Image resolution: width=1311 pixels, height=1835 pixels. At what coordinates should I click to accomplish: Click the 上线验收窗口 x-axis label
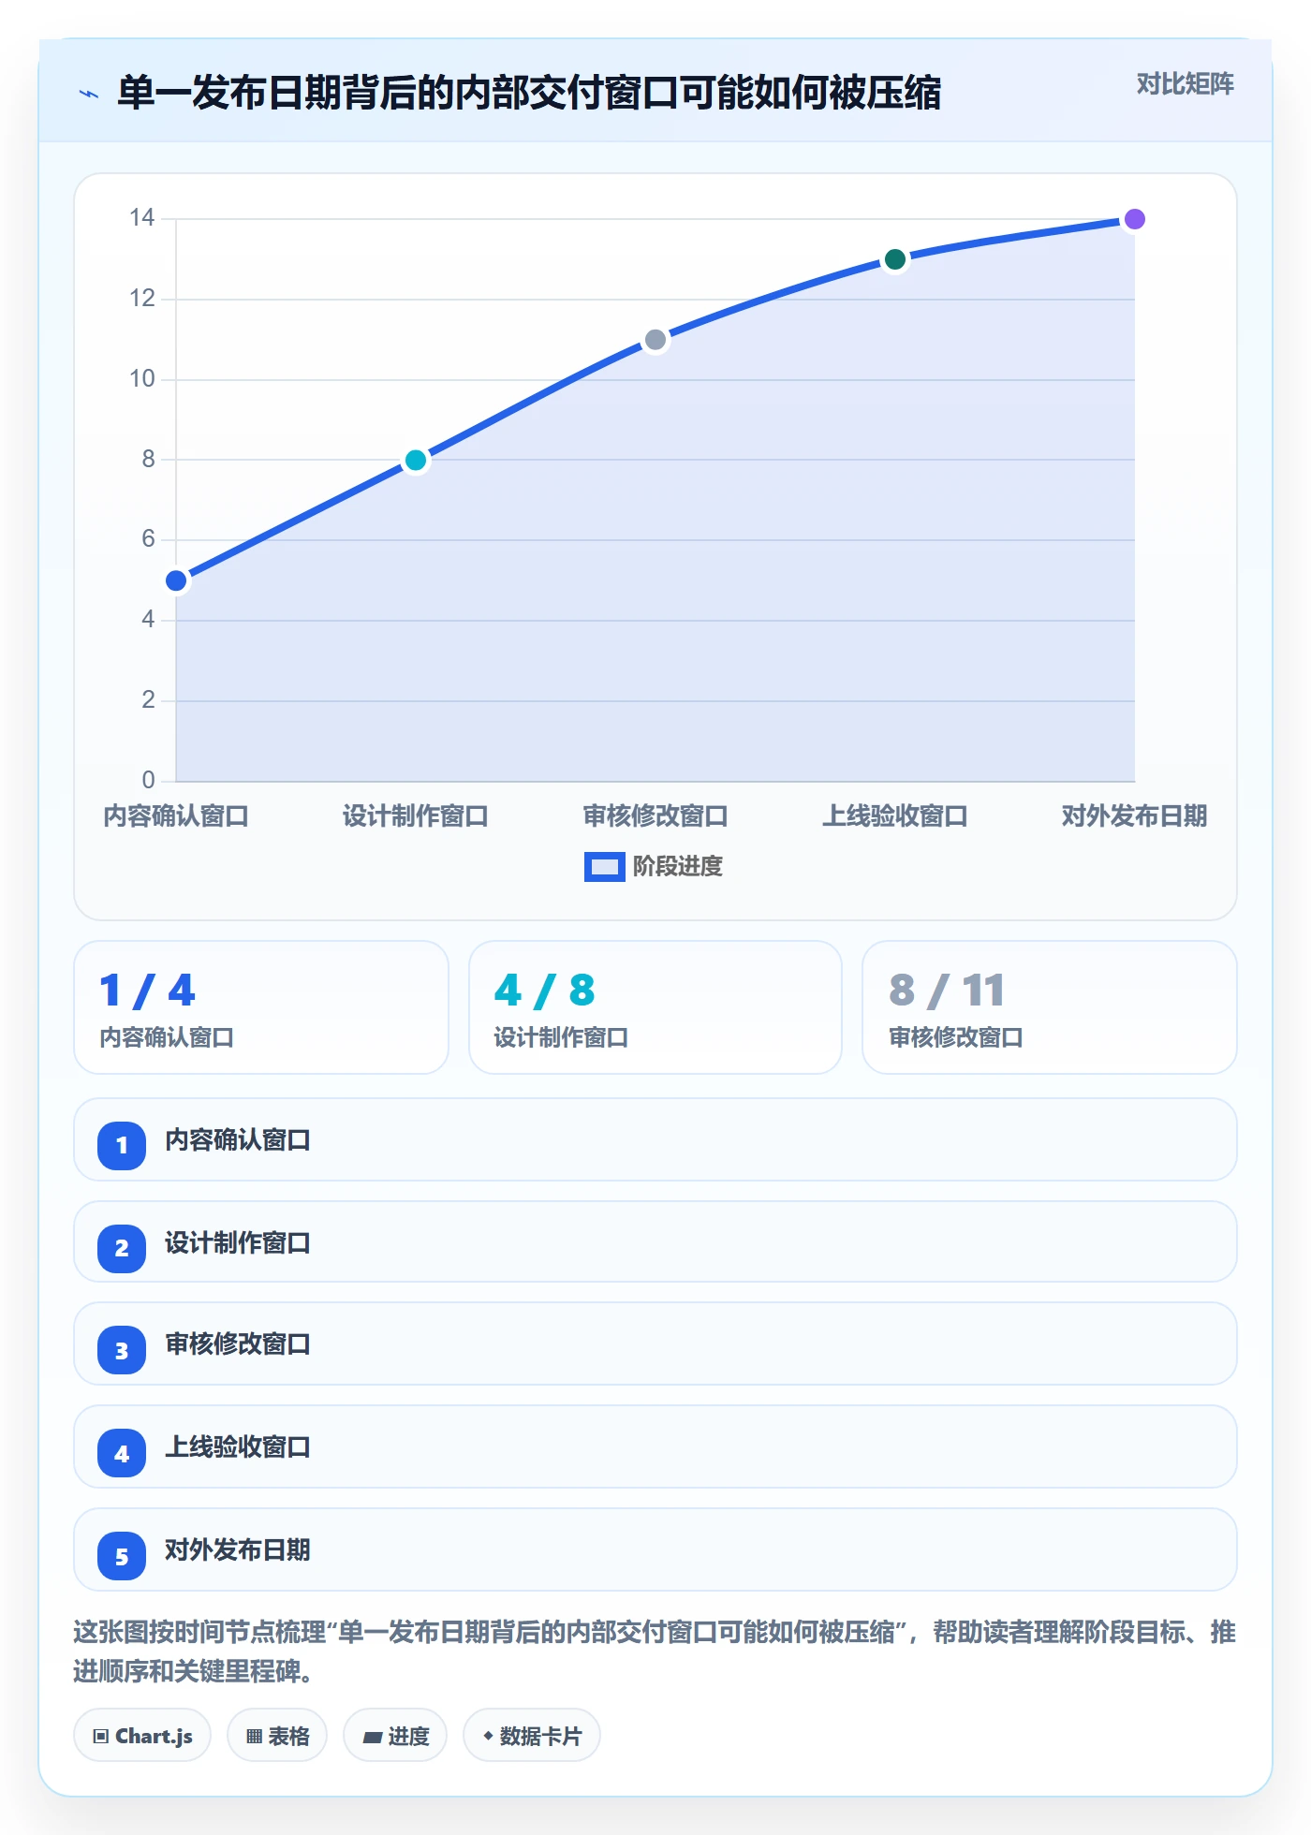895,815
